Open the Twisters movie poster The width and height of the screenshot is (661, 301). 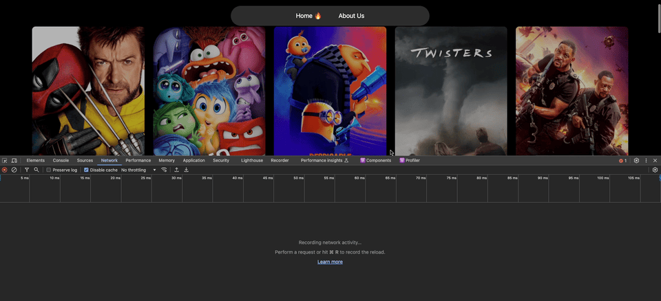451,91
